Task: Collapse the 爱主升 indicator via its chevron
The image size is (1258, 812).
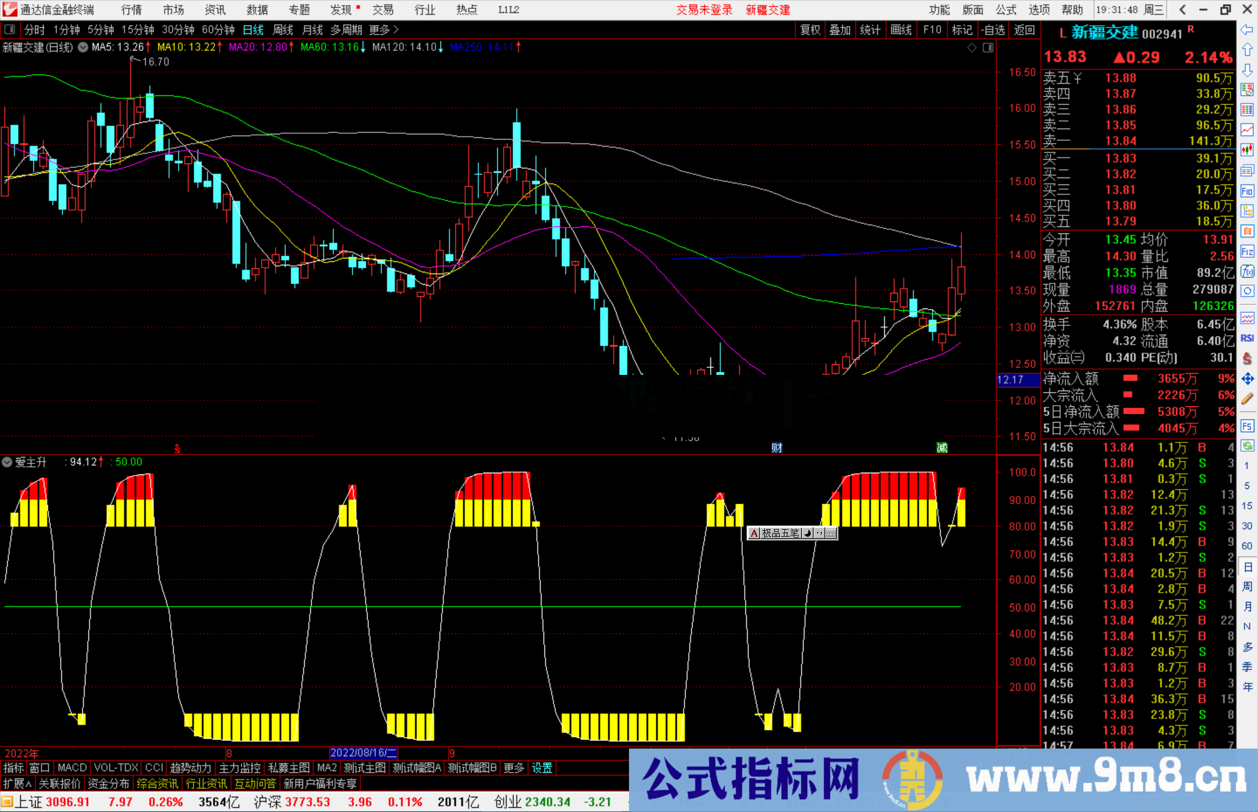Action: pyautogui.click(x=7, y=462)
